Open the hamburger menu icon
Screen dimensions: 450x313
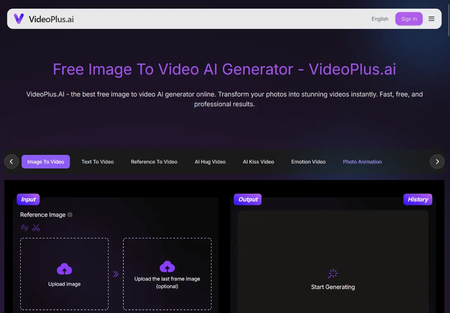(431, 19)
